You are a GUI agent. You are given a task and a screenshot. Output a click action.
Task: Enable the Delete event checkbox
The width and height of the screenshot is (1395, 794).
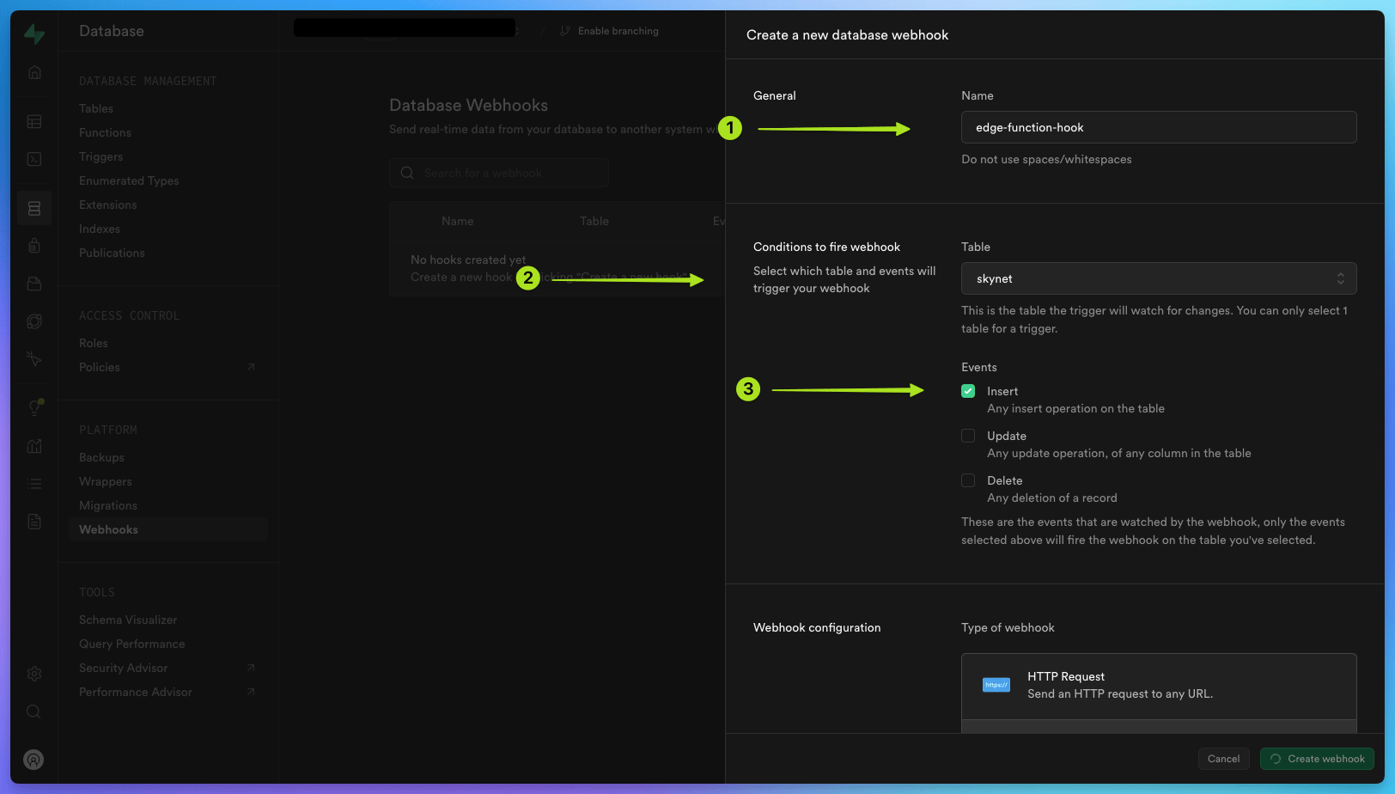[x=968, y=480]
